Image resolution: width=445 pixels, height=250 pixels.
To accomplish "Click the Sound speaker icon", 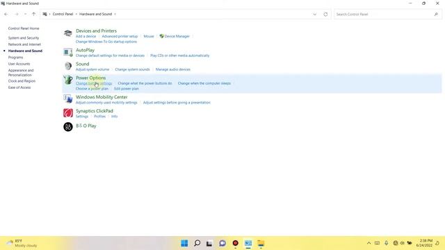I will tap(68, 66).
